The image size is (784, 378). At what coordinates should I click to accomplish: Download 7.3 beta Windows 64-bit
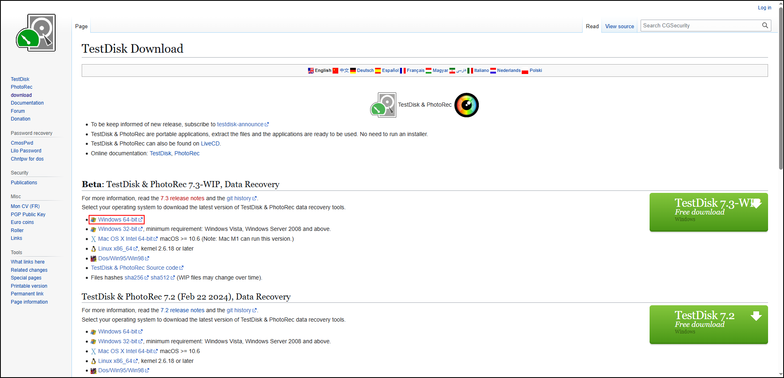point(120,219)
